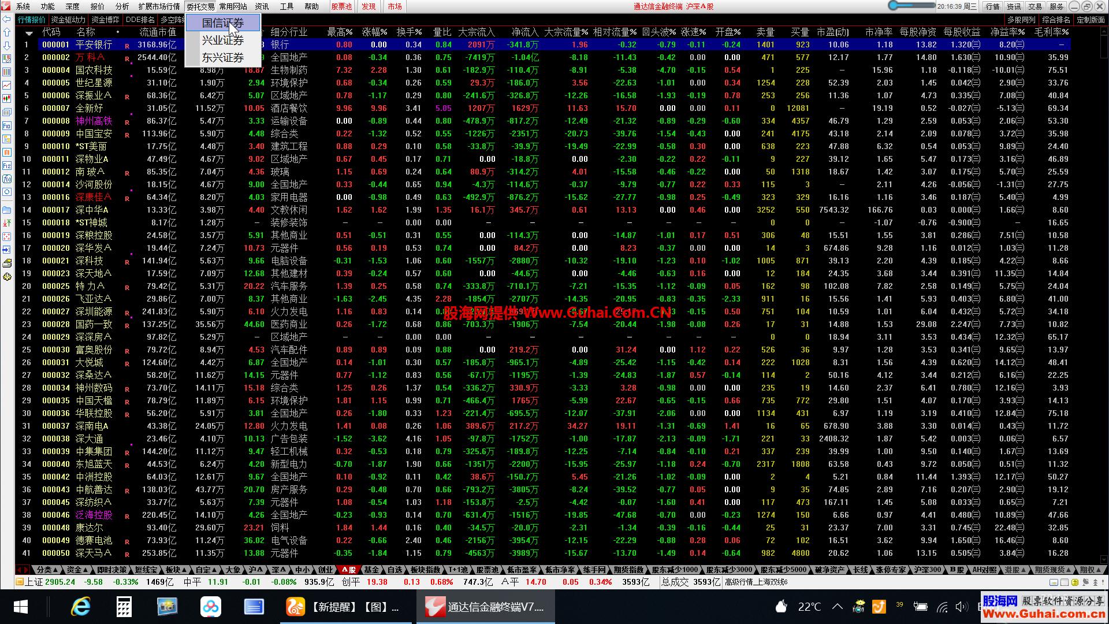1109x624 pixels.
Task: Click the status-bar icon beside 上证 index
Action: (x=20, y=582)
